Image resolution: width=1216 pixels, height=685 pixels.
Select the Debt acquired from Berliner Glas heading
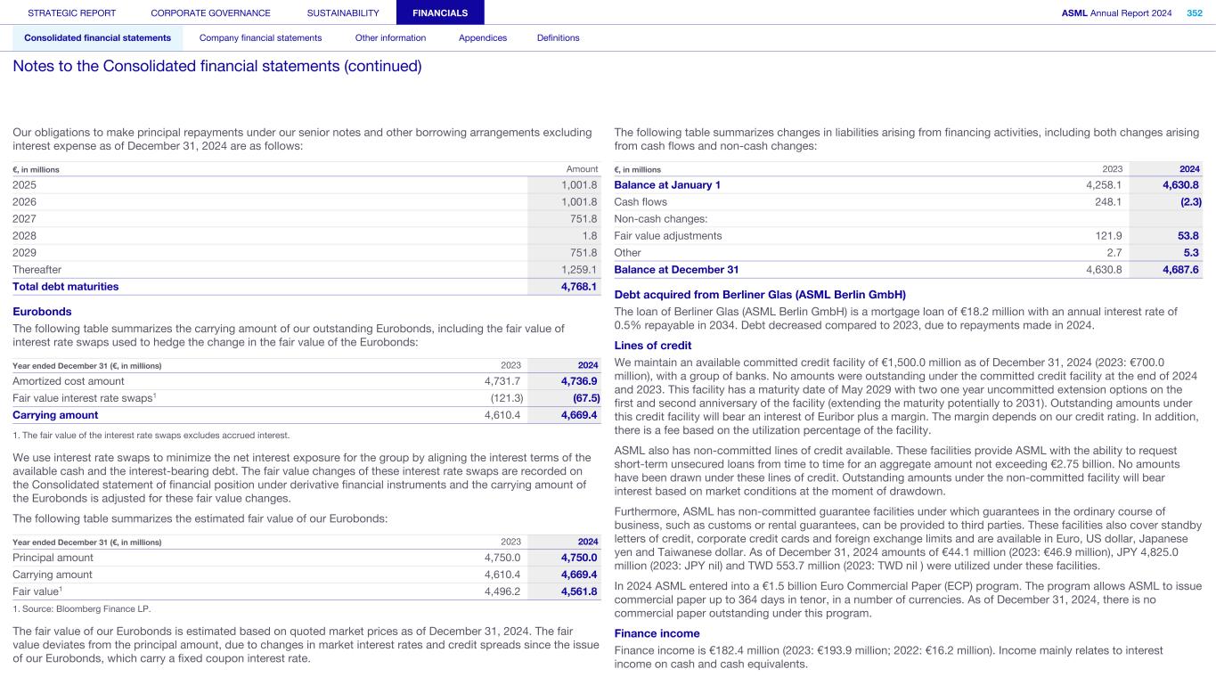(x=760, y=295)
